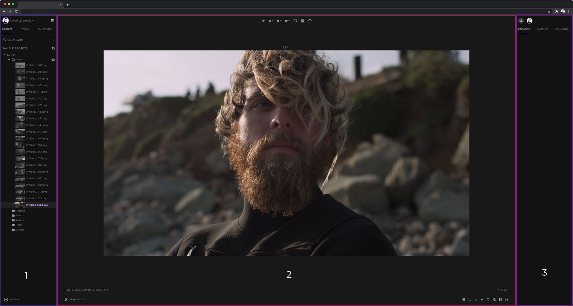
Task: Open the Shared folder
Action: click(x=18, y=230)
